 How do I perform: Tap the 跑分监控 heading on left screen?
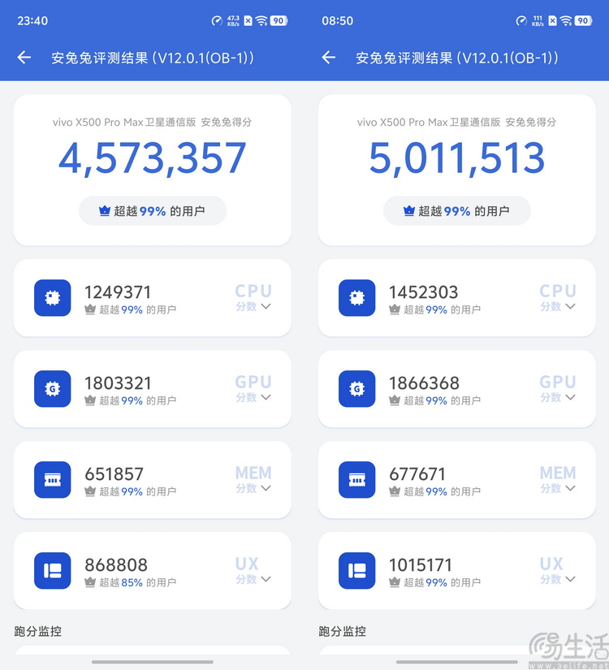(38, 631)
